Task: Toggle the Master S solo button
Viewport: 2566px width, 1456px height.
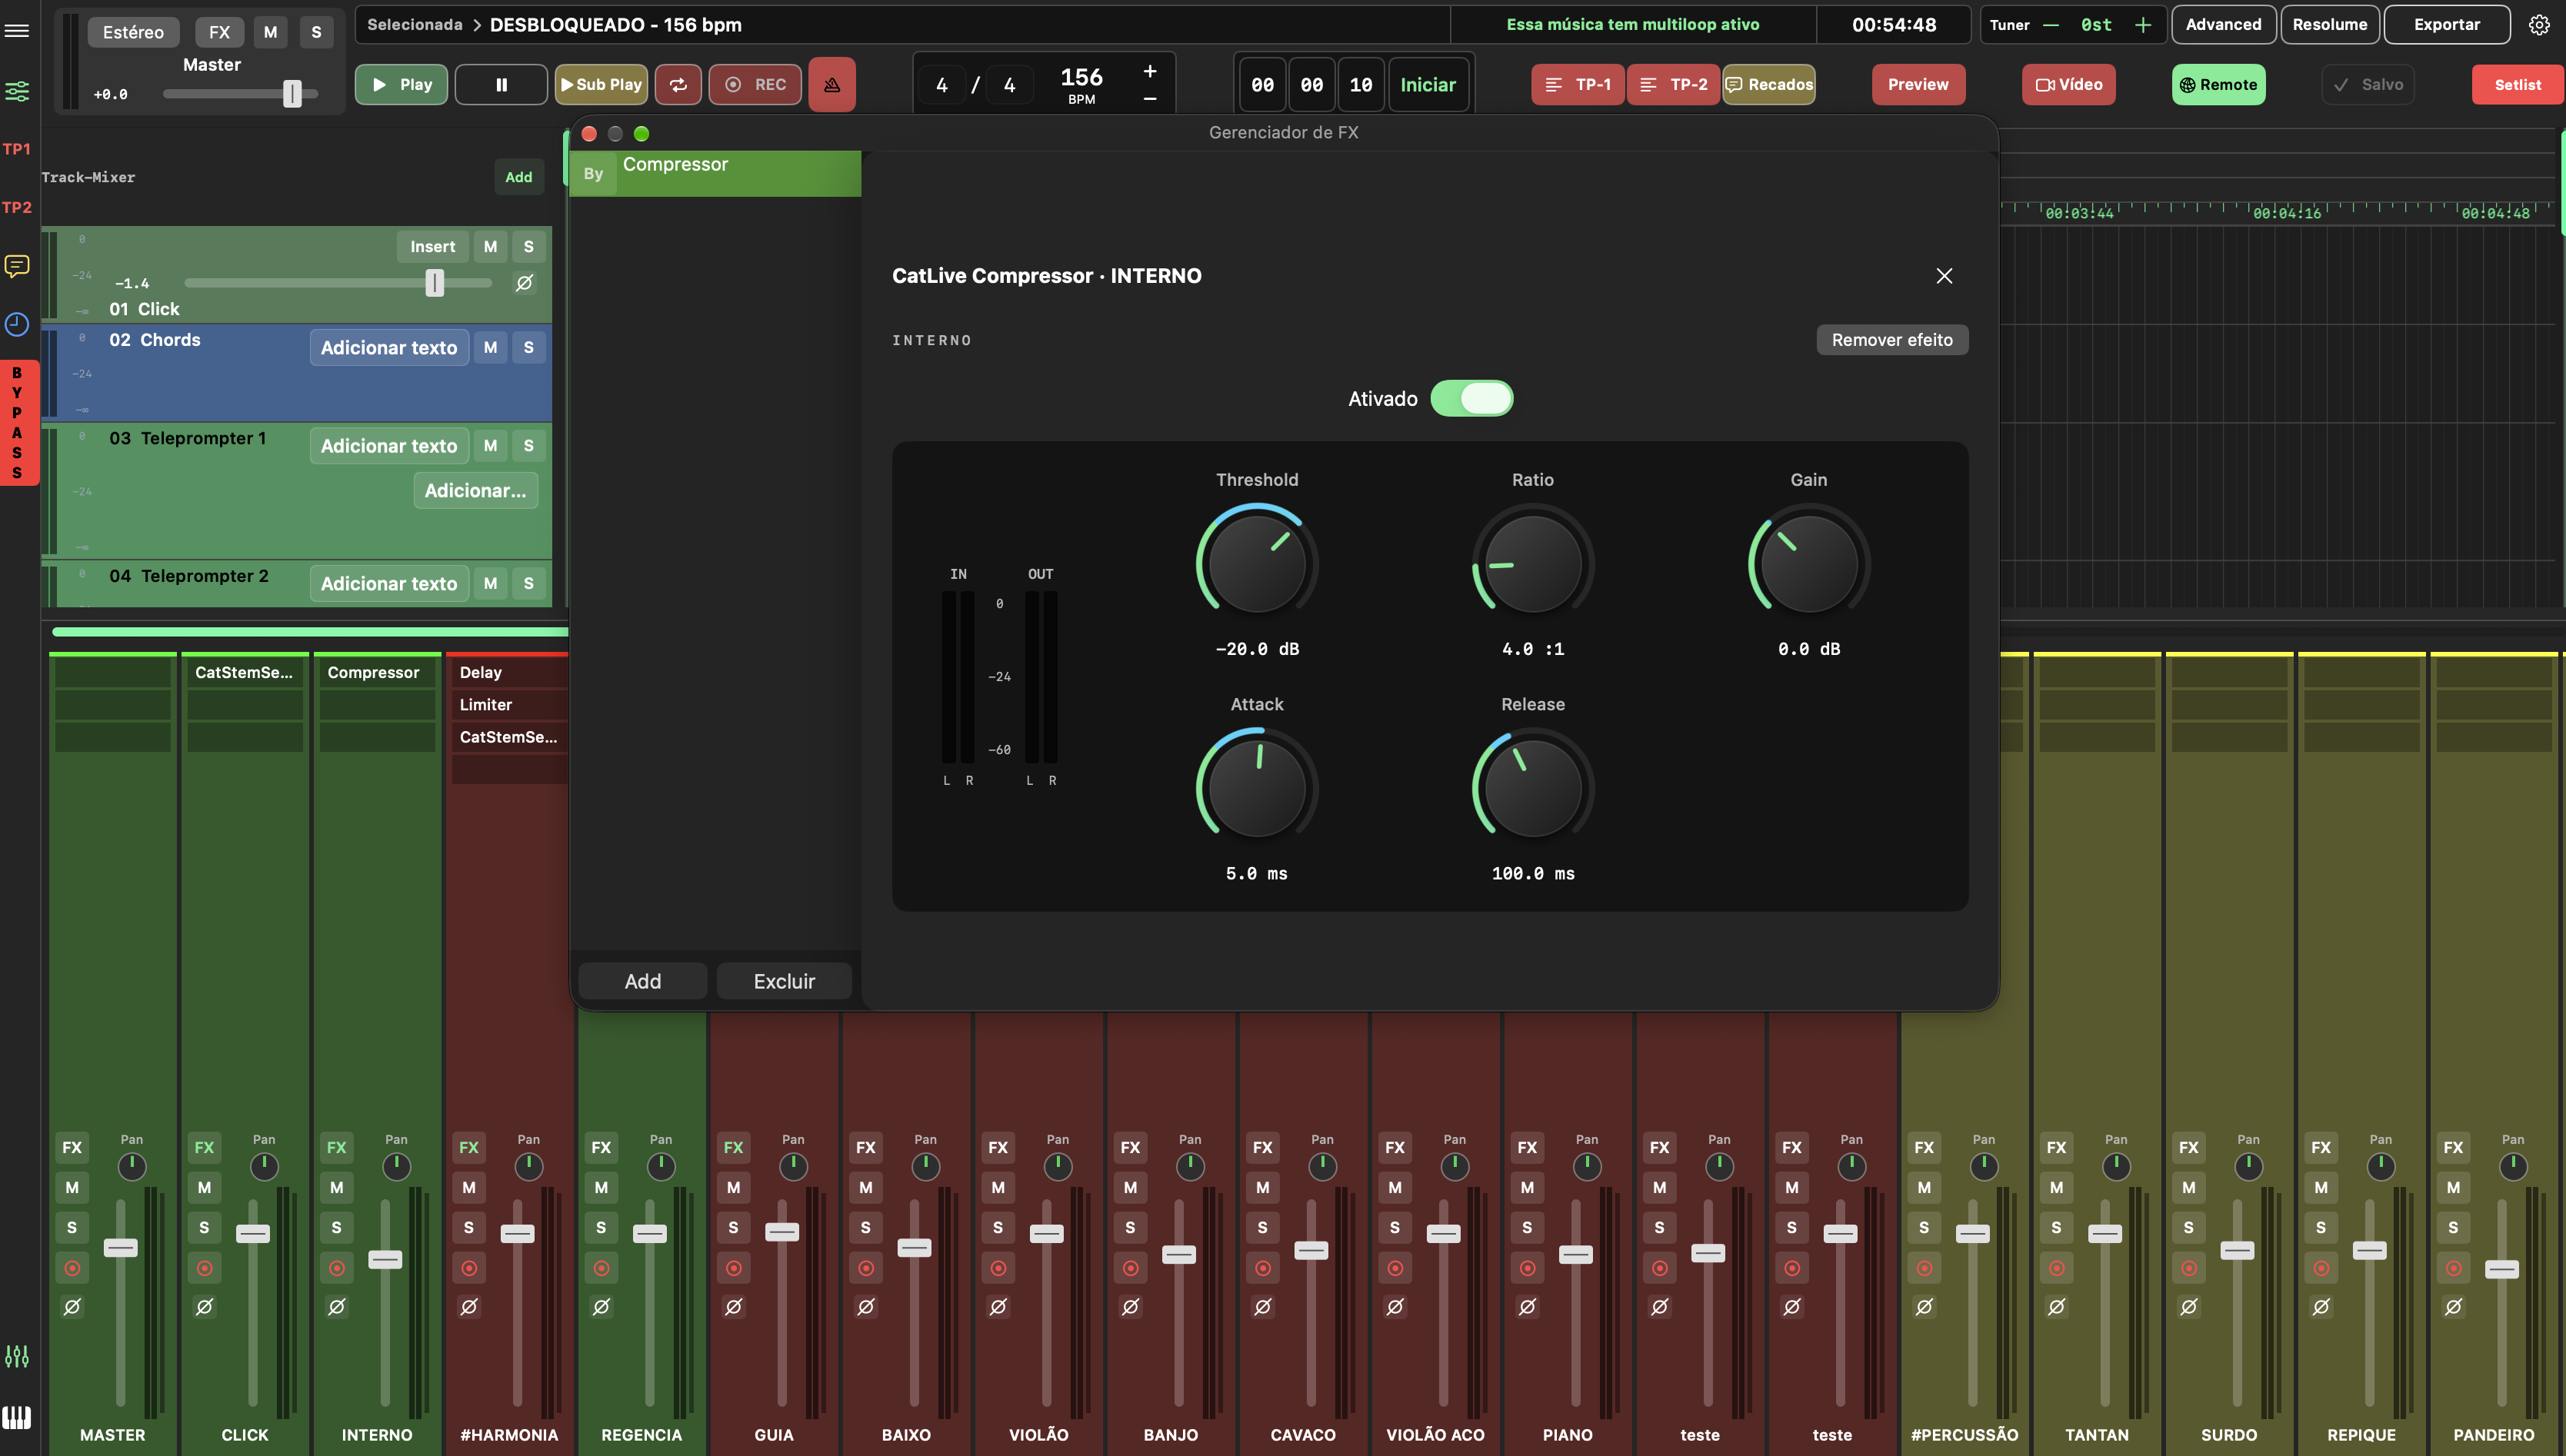Action: click(316, 32)
